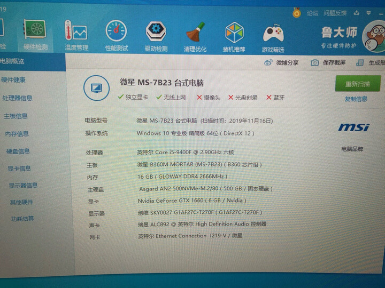Click the 独立显卡 checkmark status
385x288 pixels.
[133, 97]
